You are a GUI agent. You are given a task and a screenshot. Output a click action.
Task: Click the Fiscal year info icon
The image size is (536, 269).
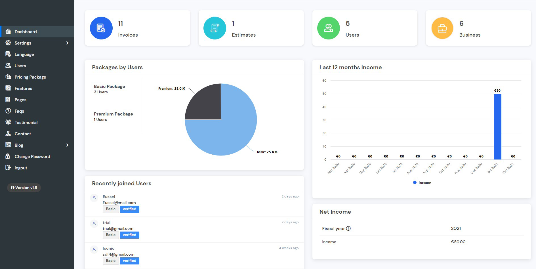pos(348,228)
